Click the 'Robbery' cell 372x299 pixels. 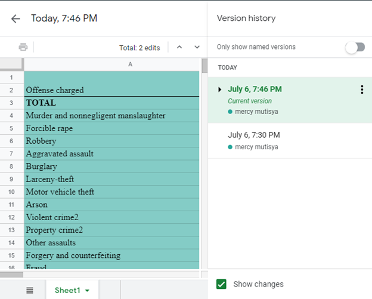click(111, 141)
